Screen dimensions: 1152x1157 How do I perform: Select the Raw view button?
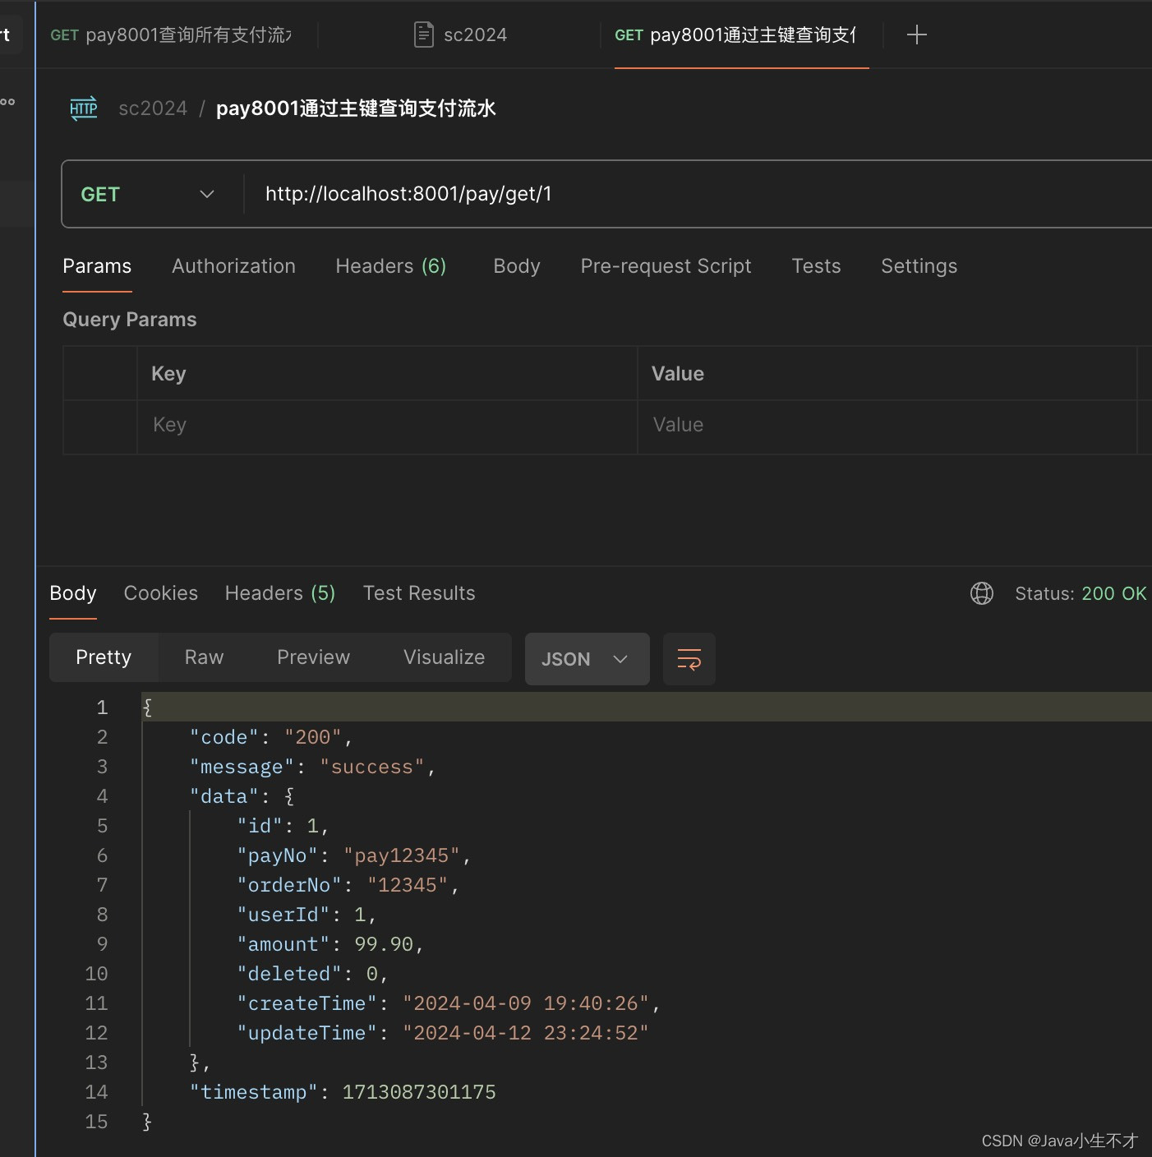[x=204, y=657]
